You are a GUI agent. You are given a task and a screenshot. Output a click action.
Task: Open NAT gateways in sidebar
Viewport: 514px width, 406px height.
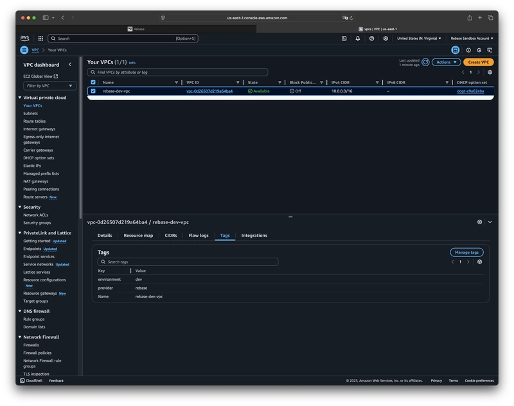[36, 181]
